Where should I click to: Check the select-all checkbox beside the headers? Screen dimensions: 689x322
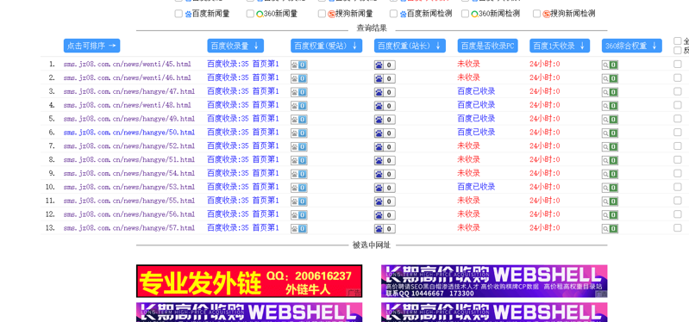click(678, 40)
